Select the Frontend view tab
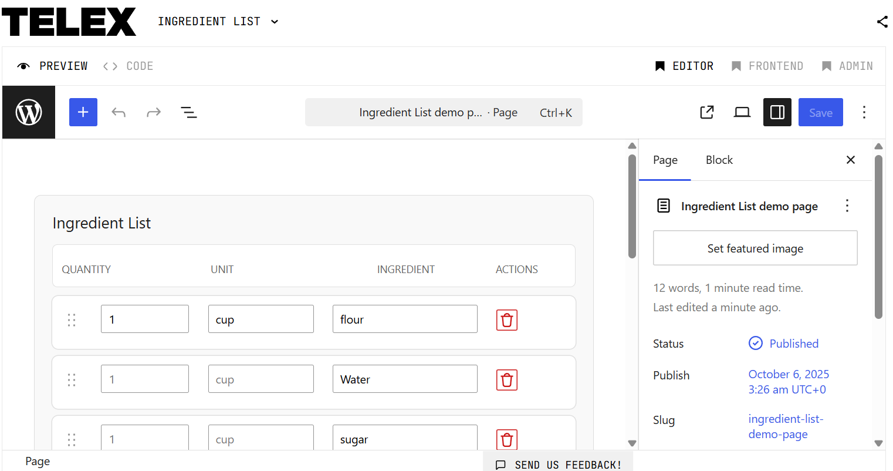 767,66
